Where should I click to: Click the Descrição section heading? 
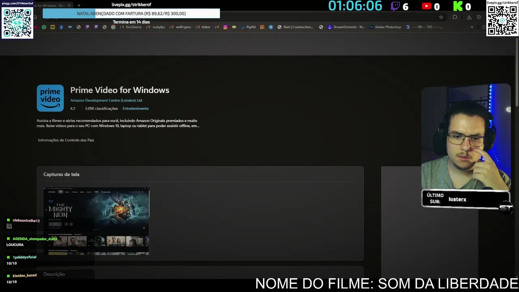click(x=54, y=274)
